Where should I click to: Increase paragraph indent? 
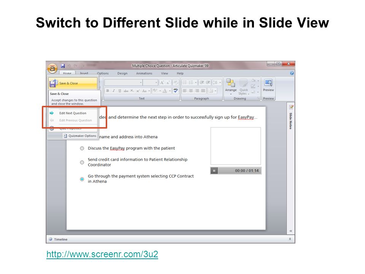coord(208,83)
